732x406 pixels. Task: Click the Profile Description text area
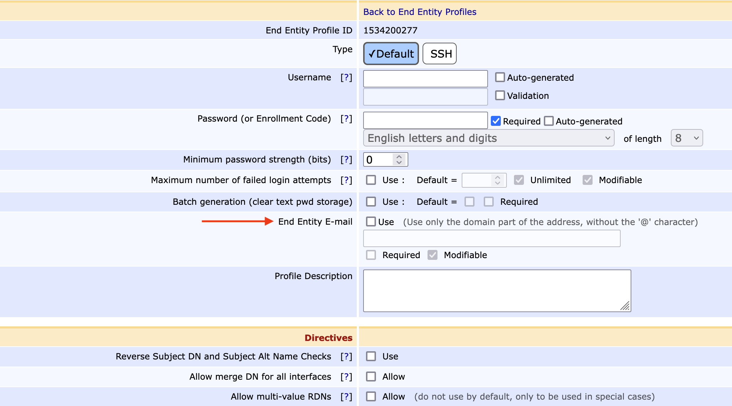[x=497, y=290]
